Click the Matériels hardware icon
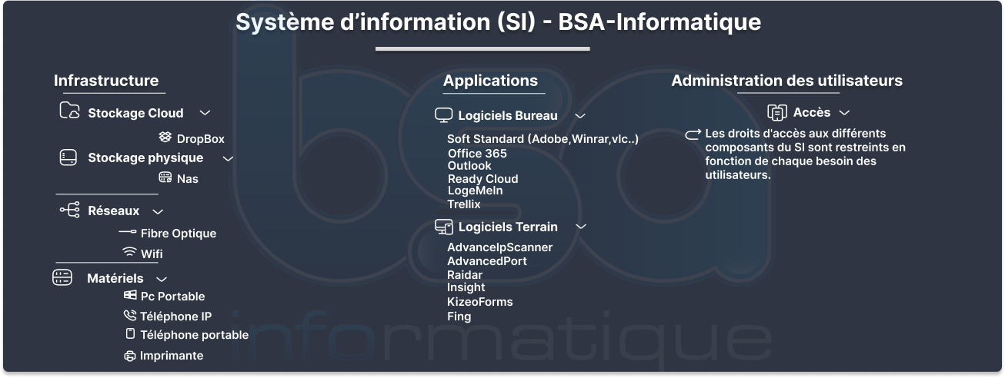This screenshot has width=1005, height=378. 62,277
